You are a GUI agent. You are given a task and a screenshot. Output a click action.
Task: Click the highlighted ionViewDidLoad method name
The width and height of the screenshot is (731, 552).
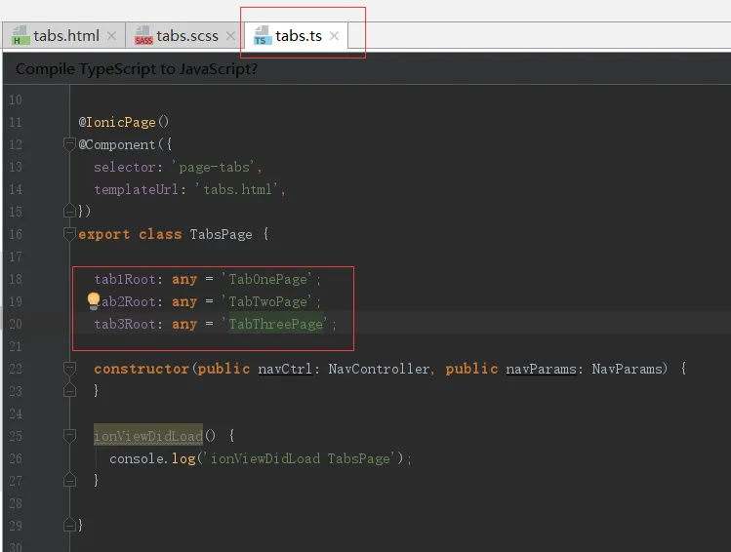(x=148, y=436)
